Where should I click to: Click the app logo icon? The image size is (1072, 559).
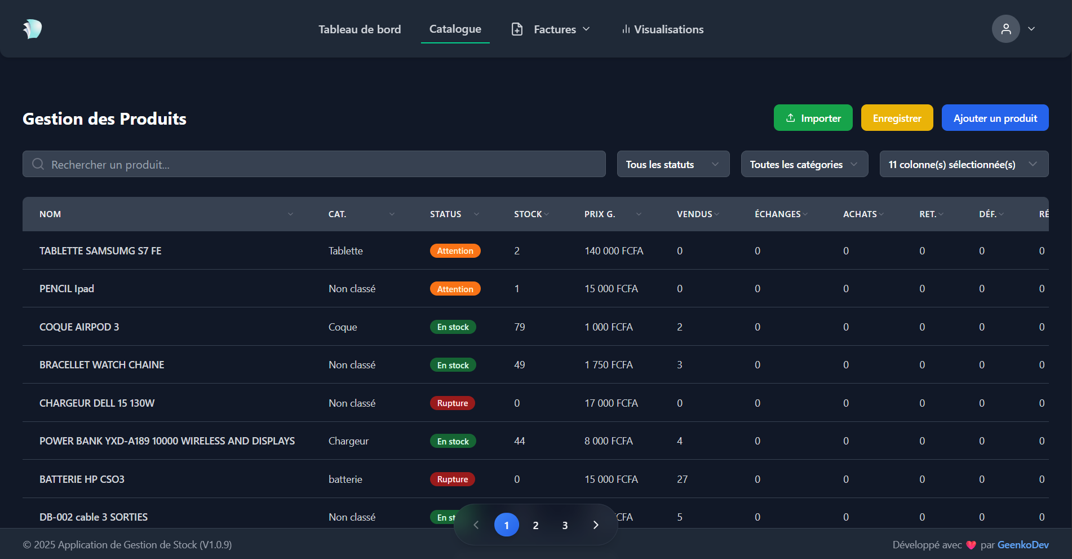click(32, 29)
